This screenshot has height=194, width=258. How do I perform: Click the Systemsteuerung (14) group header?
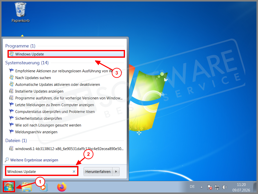click(27, 63)
